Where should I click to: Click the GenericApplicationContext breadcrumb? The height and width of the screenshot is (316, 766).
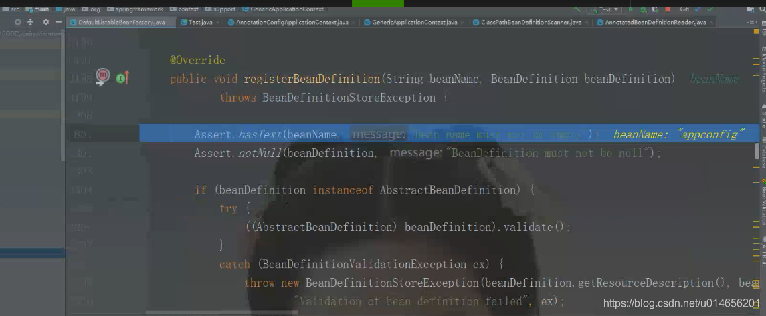tap(282, 9)
